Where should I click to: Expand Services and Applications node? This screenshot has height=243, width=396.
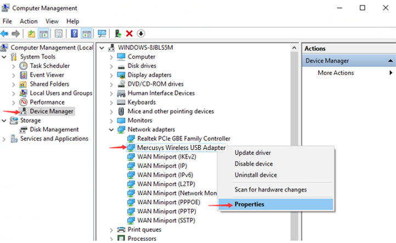[x=5, y=139]
